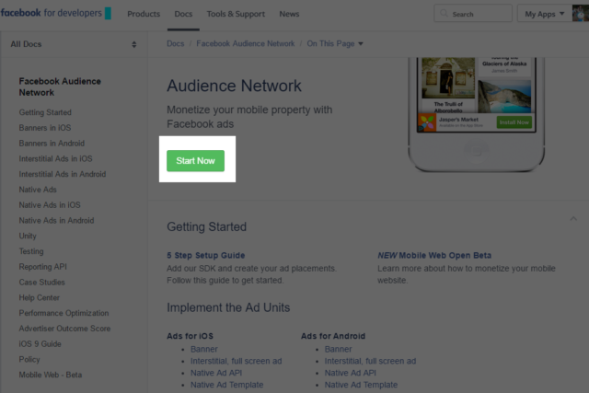Image resolution: width=589 pixels, height=393 pixels.
Task: Click the Trulli of Alberobello photo thumbnail
Action: pos(448,78)
